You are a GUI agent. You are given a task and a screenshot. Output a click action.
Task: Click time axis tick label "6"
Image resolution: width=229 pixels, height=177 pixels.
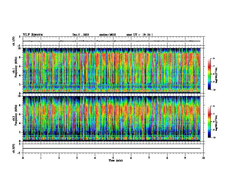pos(131,158)
